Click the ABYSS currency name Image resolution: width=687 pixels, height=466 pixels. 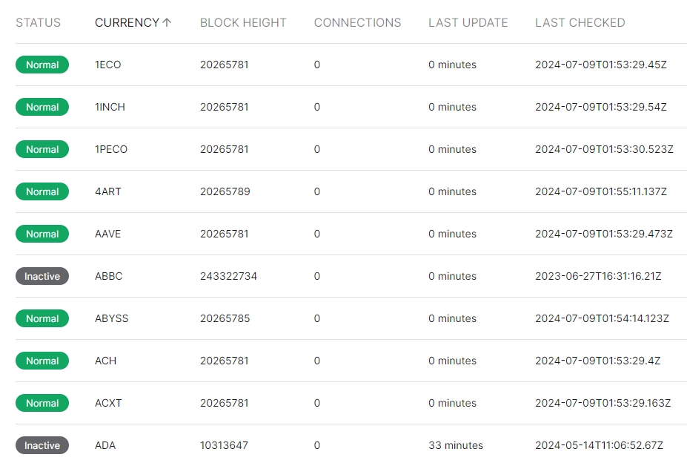112,318
